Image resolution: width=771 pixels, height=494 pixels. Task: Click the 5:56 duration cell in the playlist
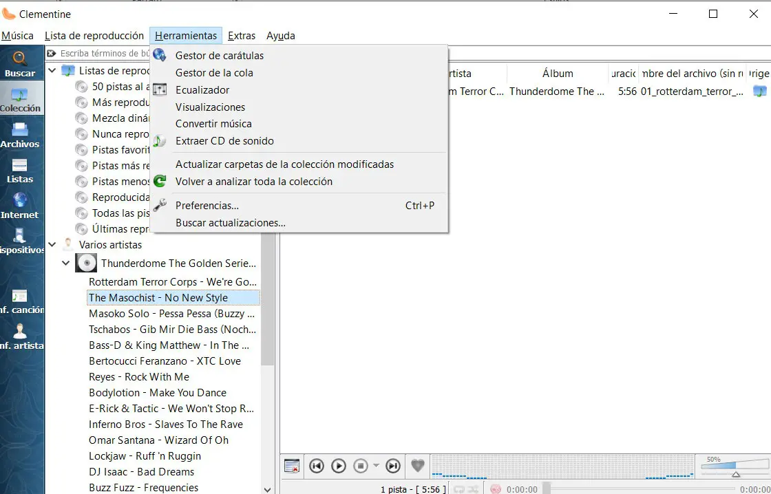627,91
